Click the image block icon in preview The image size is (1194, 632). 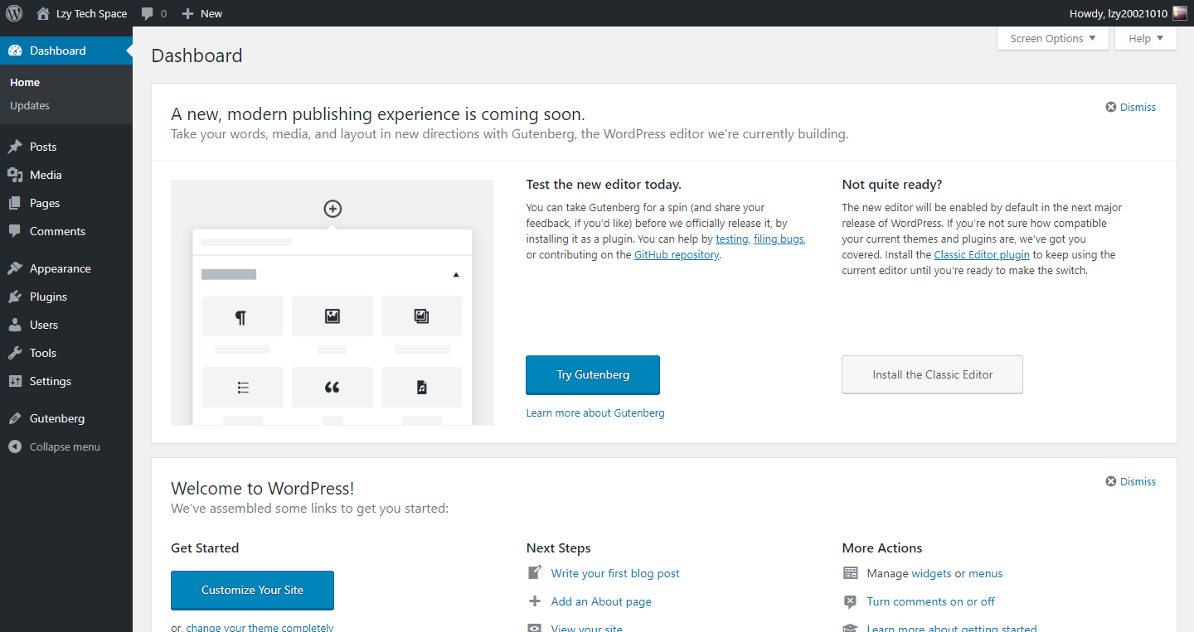point(332,316)
